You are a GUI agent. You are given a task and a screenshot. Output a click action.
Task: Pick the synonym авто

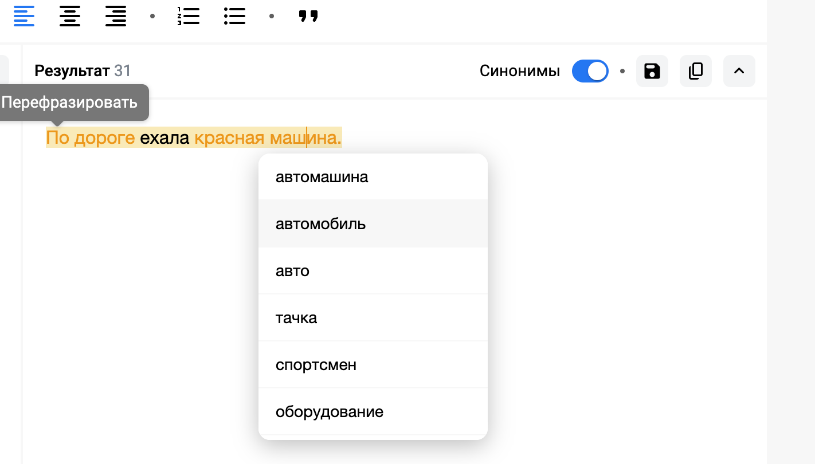point(292,270)
